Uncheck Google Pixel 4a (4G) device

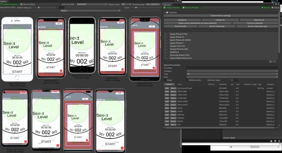pos(168,49)
